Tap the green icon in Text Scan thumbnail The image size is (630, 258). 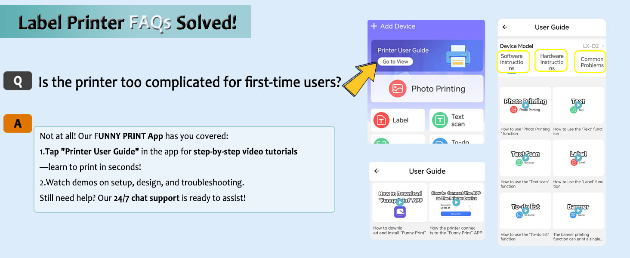(519, 163)
